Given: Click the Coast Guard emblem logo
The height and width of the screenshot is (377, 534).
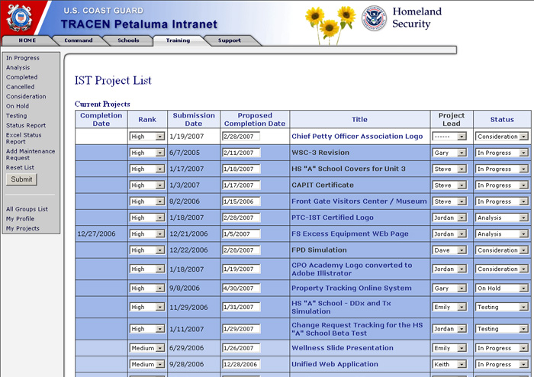Looking at the screenshot, I should coord(20,17).
